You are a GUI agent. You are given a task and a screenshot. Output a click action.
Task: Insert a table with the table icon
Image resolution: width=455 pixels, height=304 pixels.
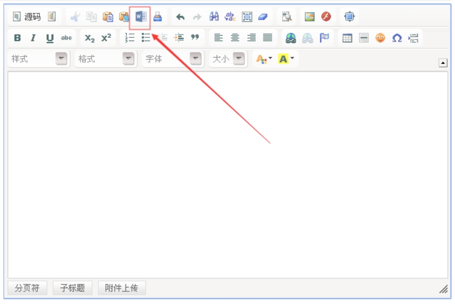pyautogui.click(x=347, y=38)
